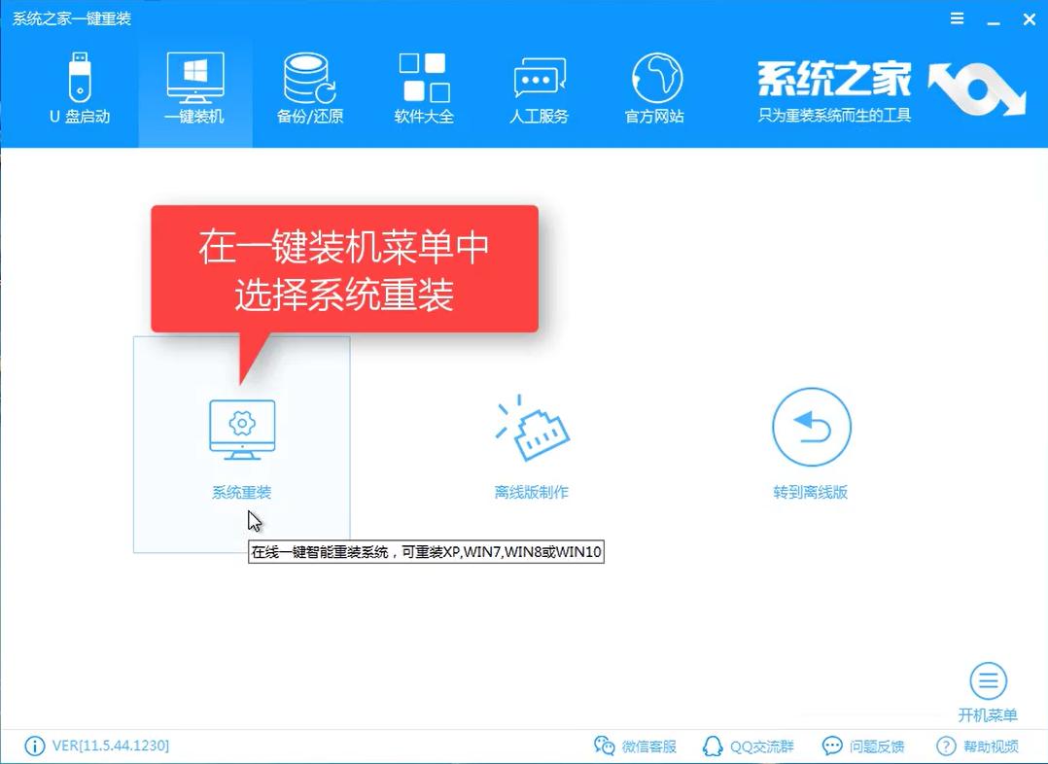The image size is (1048, 764).
Task: Close the 系统之家一键重装 window
Action: tap(1028, 18)
